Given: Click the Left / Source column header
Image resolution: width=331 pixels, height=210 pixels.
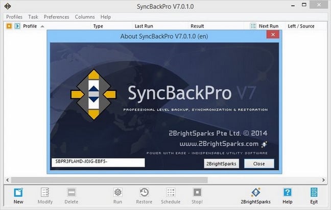Looking at the screenshot, I should [x=301, y=26].
